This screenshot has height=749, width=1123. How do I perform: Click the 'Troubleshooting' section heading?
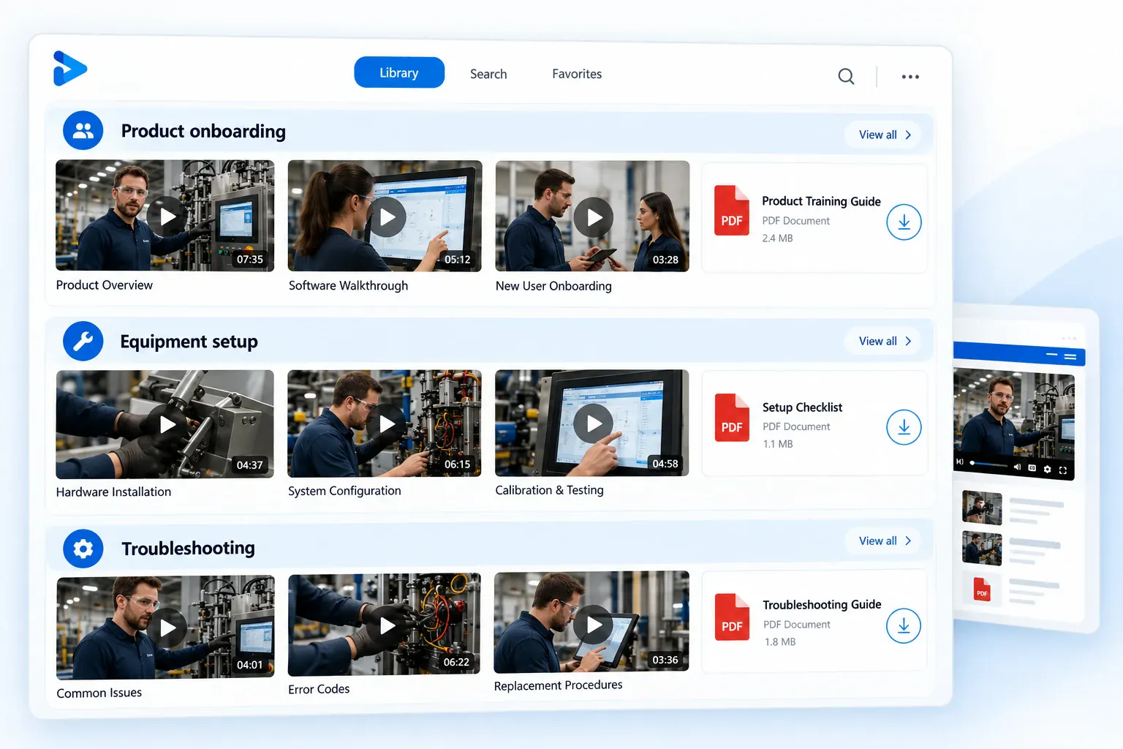(188, 549)
